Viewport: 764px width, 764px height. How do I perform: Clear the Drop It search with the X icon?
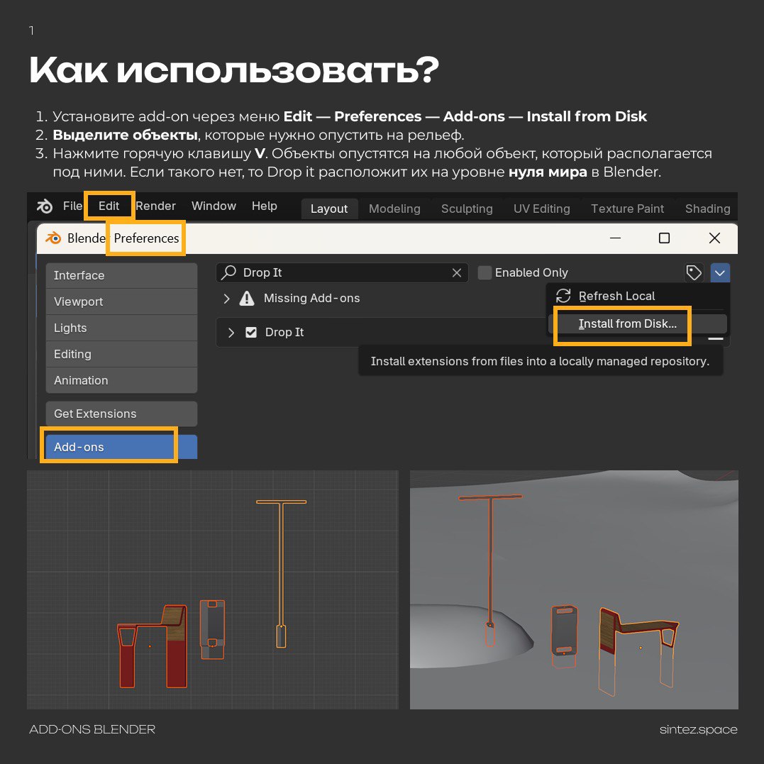pyautogui.click(x=458, y=272)
